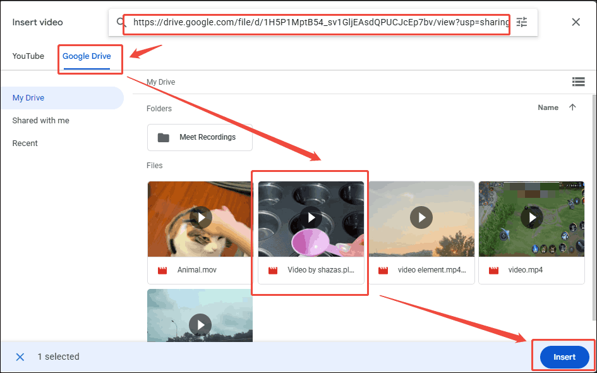The height and width of the screenshot is (373, 597).
Task: Click the search magnifier icon
Action: pyautogui.click(x=121, y=21)
